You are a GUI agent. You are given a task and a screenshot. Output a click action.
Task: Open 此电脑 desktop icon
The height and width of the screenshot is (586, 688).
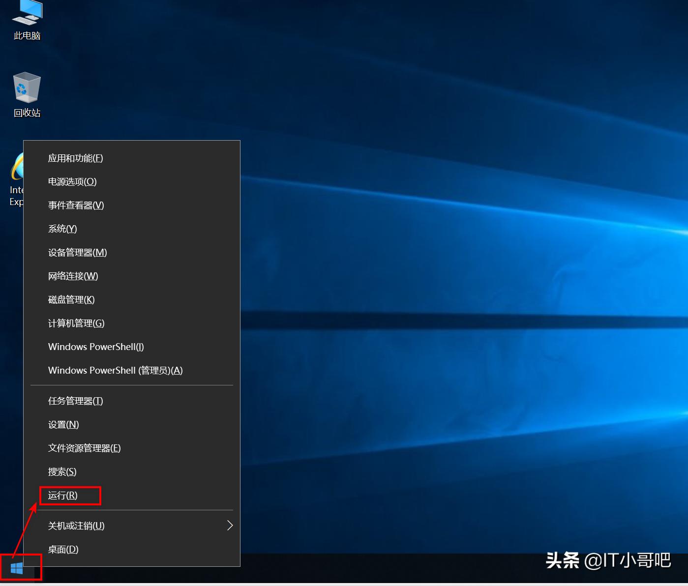(26, 17)
